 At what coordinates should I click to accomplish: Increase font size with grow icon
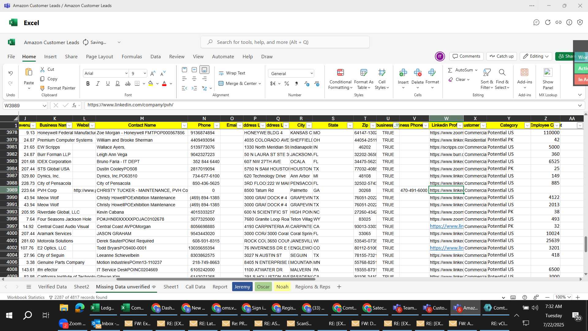[x=153, y=74]
